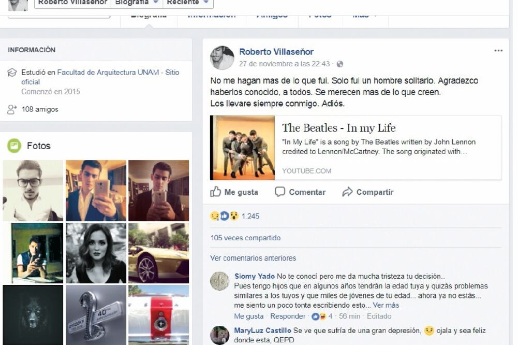518x345 pixels.
Task: Click the Me gusta thumbs-up icon below the post
Action: point(215,192)
